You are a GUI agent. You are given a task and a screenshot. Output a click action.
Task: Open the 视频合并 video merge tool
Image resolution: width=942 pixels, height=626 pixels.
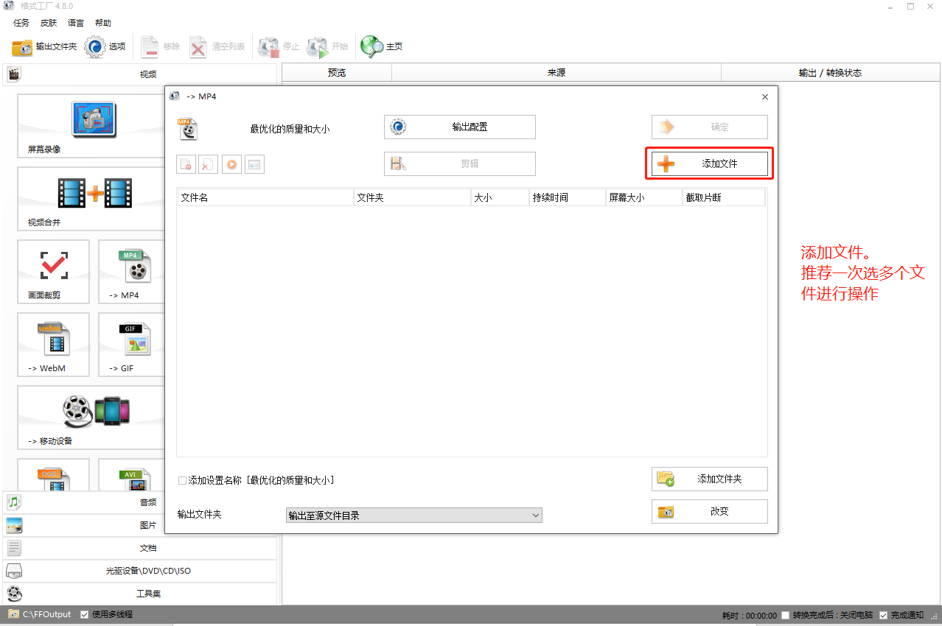94,194
